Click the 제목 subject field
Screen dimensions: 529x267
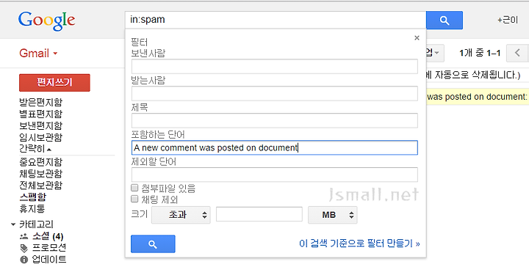tap(274, 120)
